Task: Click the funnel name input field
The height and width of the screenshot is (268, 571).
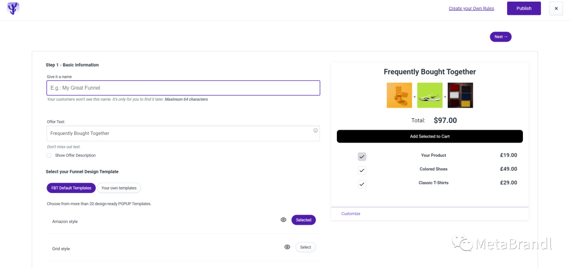Action: [x=183, y=88]
